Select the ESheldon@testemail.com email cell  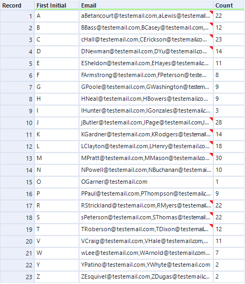[146, 64]
